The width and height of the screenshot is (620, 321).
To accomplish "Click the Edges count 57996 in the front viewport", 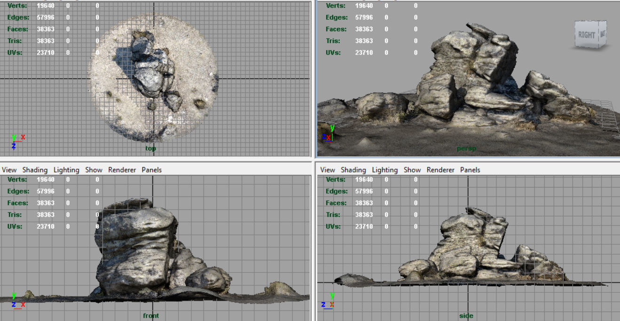I will point(46,191).
